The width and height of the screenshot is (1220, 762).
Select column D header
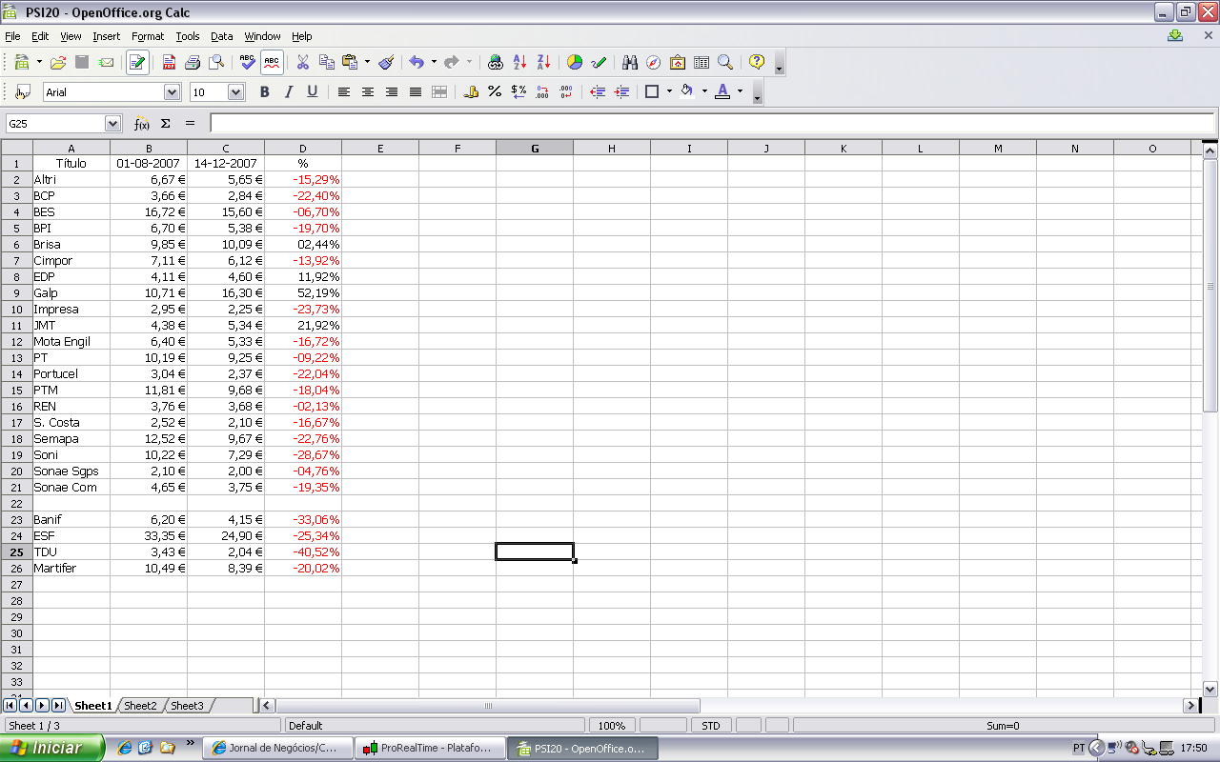coord(303,148)
